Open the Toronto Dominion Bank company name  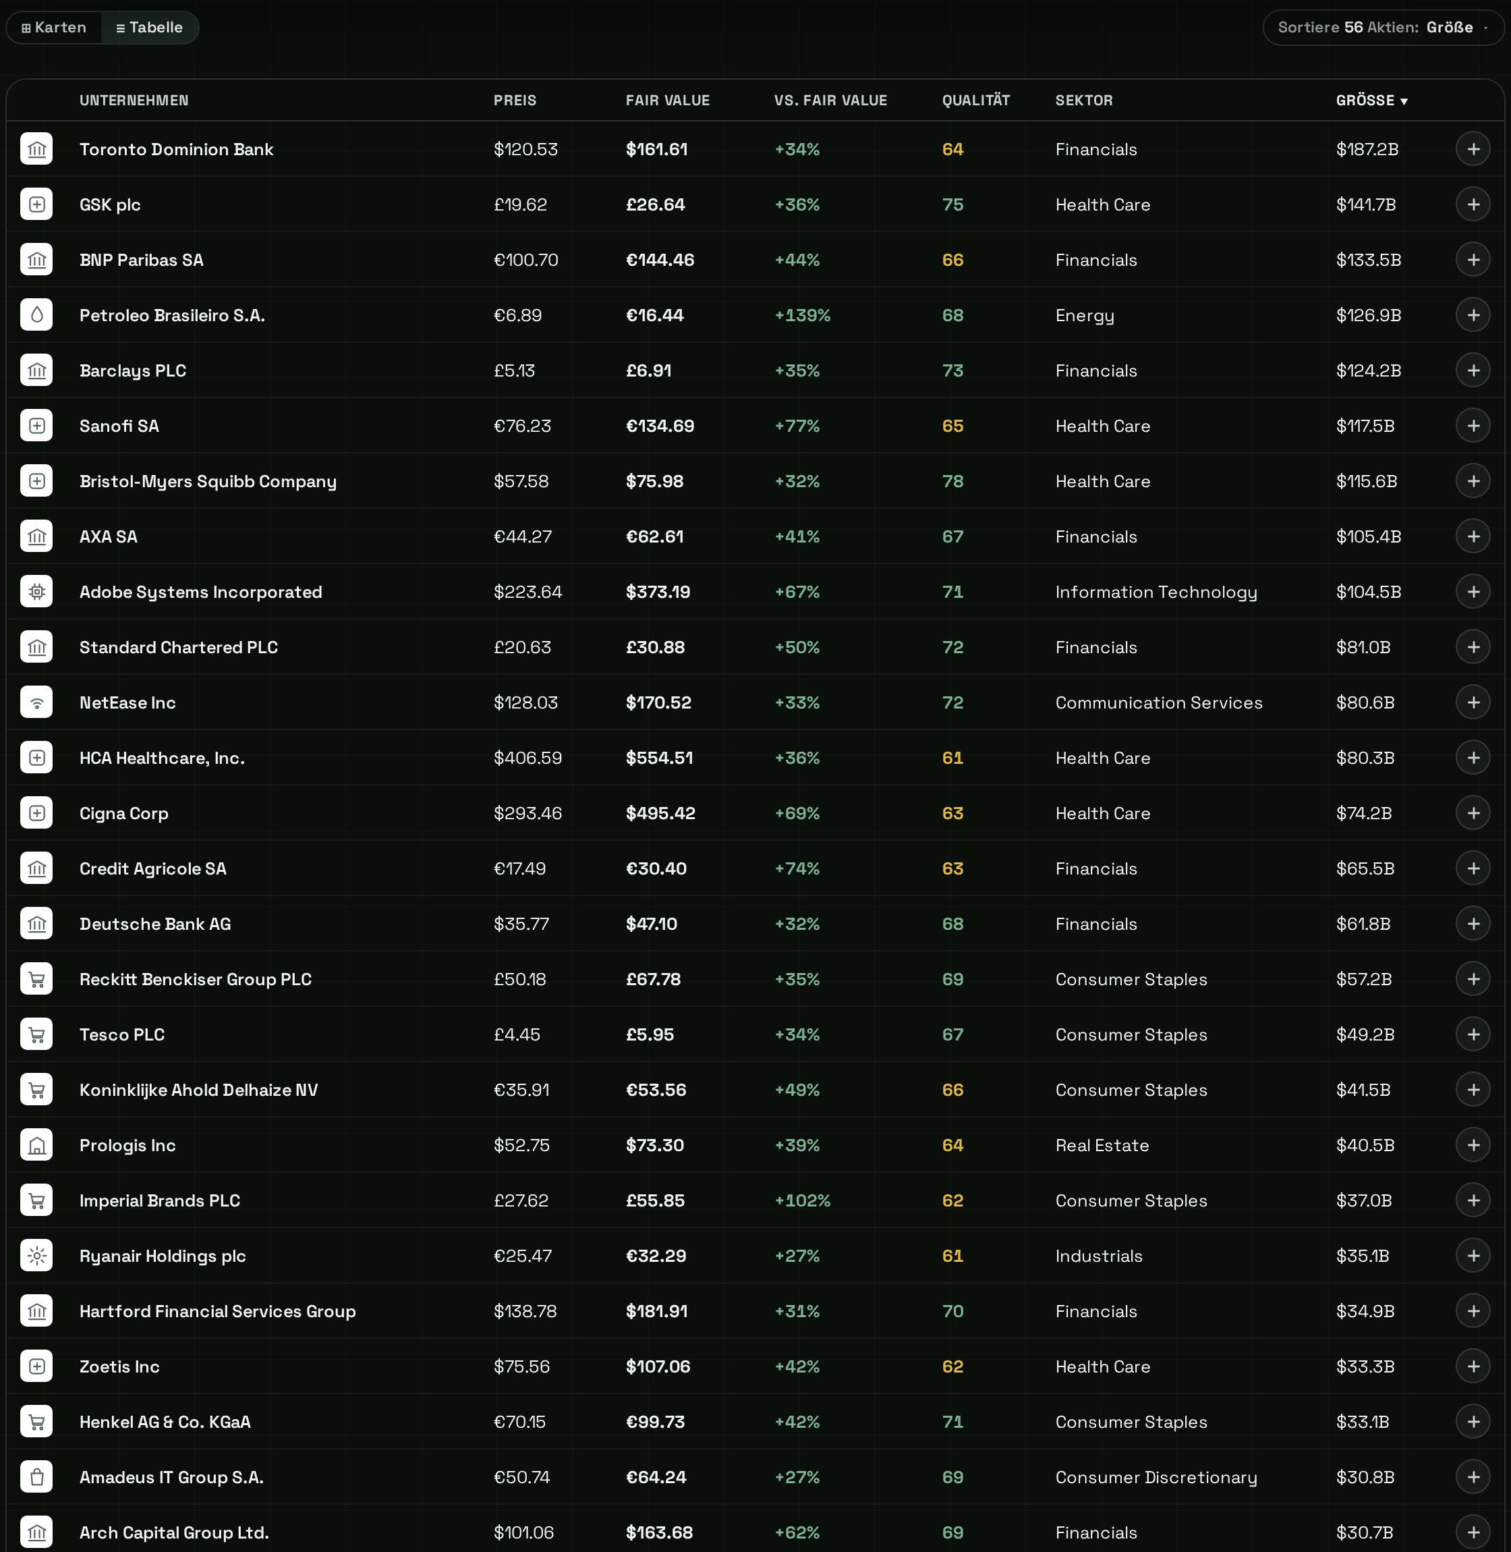(176, 149)
